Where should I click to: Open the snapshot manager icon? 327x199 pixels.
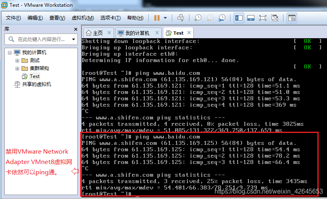point(222,18)
